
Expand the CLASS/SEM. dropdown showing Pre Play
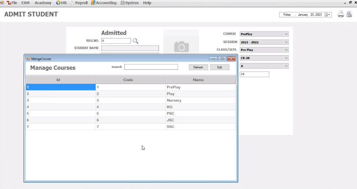264,50
